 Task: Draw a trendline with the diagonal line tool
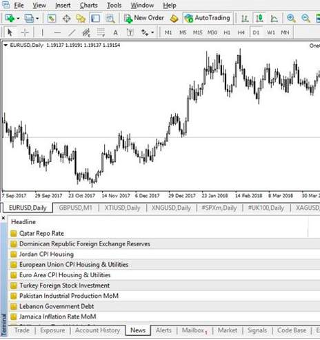72,32
